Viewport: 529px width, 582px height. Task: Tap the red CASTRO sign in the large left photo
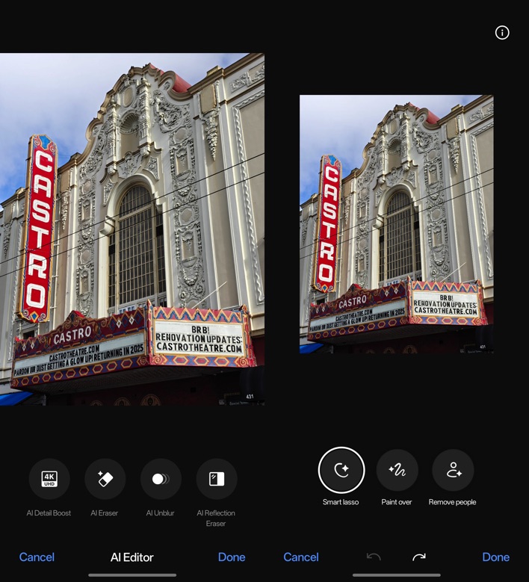pos(39,228)
